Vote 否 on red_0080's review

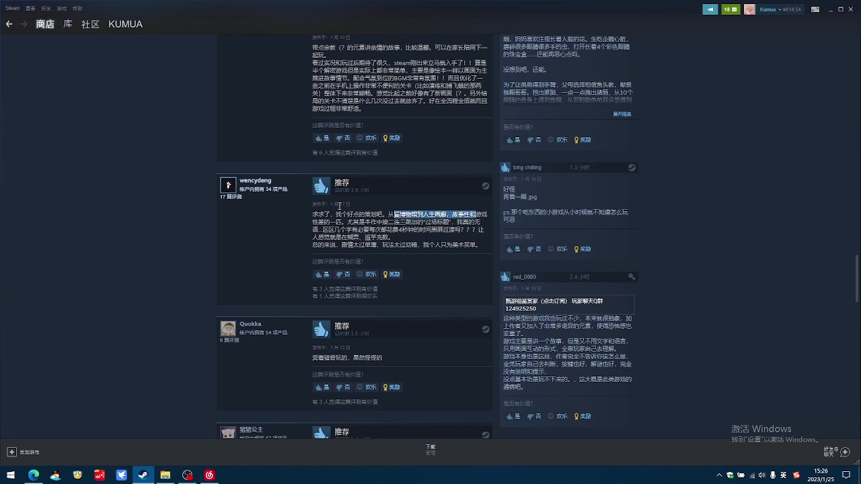coord(534,416)
